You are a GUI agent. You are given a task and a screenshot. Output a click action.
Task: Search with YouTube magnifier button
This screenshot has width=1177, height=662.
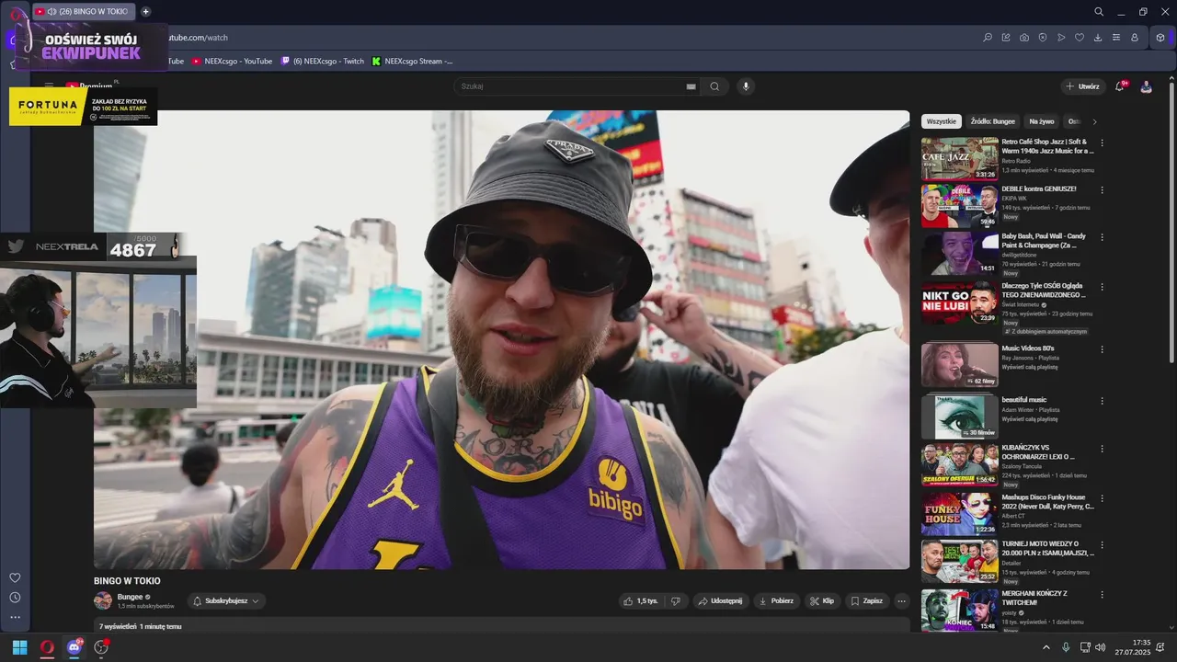click(x=714, y=86)
